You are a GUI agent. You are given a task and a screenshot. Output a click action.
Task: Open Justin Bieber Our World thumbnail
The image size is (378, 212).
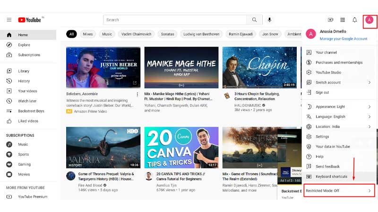tap(103, 67)
